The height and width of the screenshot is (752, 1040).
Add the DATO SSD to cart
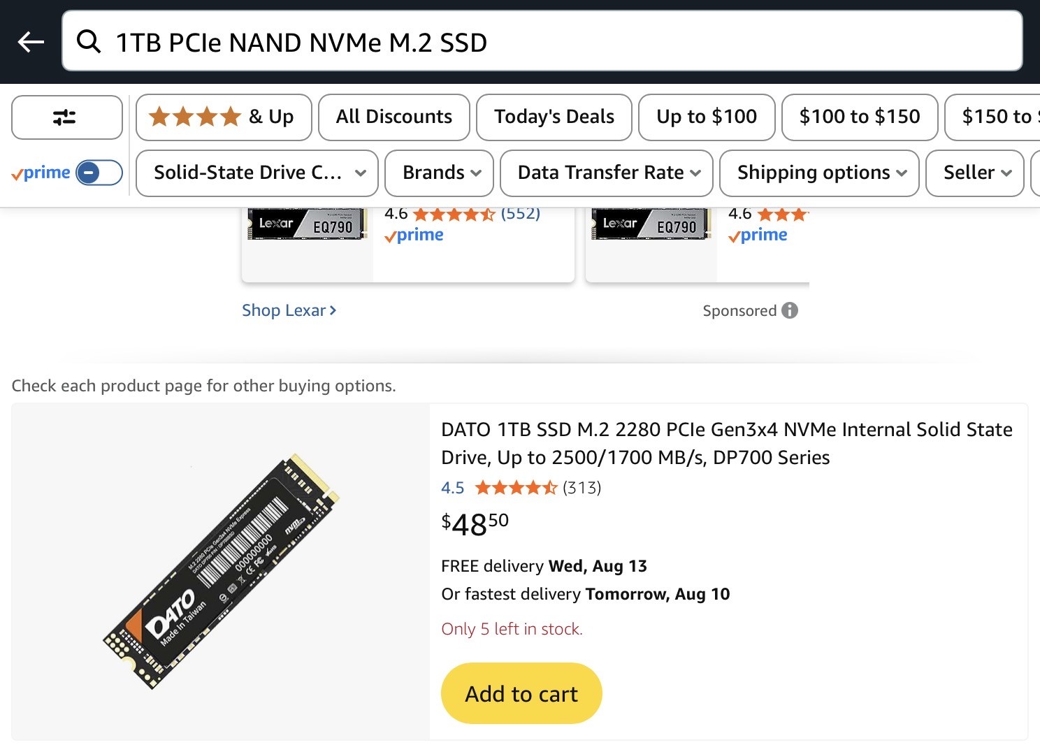click(x=521, y=693)
